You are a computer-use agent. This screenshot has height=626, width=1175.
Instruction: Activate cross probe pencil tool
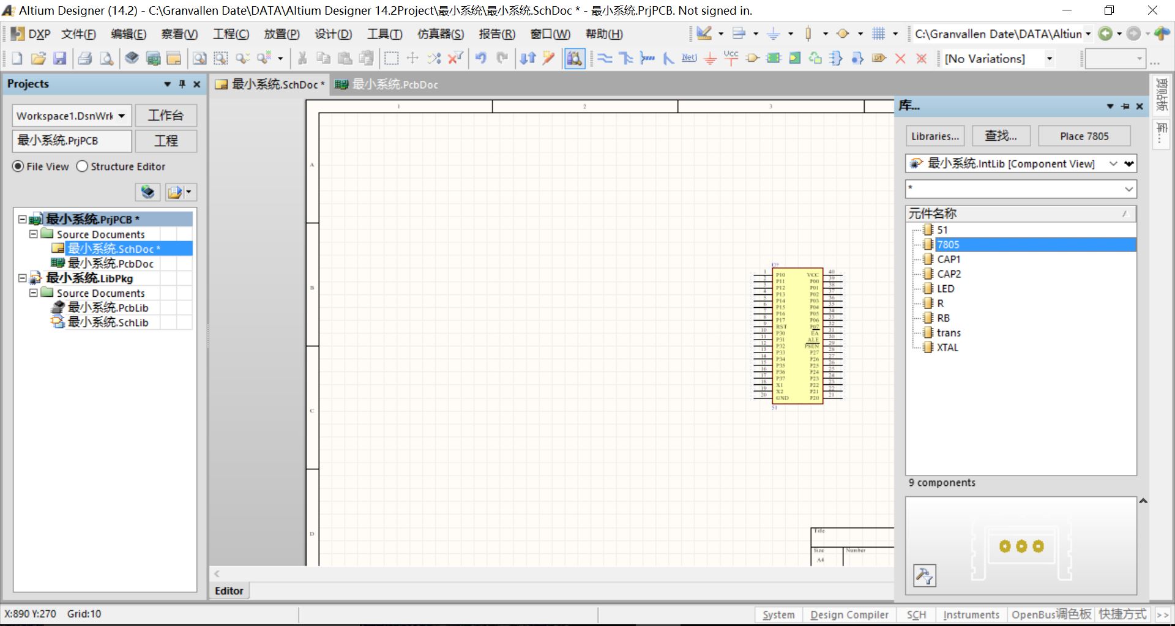click(548, 59)
